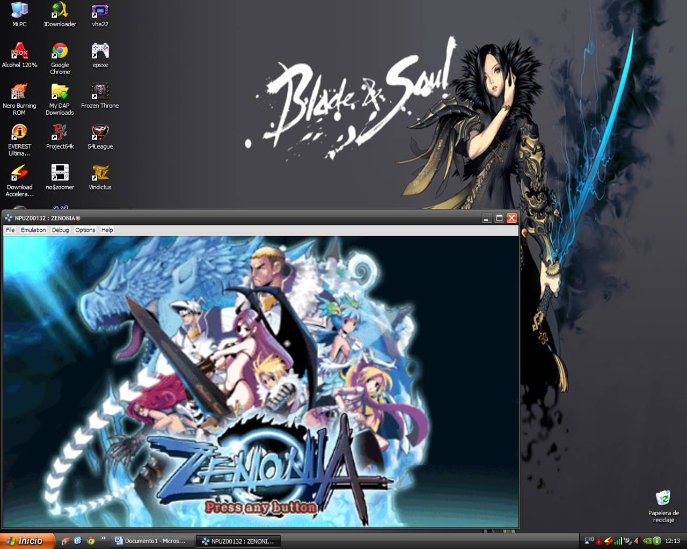This screenshot has width=687, height=549.
Task: Switch to Documento1 Microsoft Word taskbar button
Action: click(151, 541)
